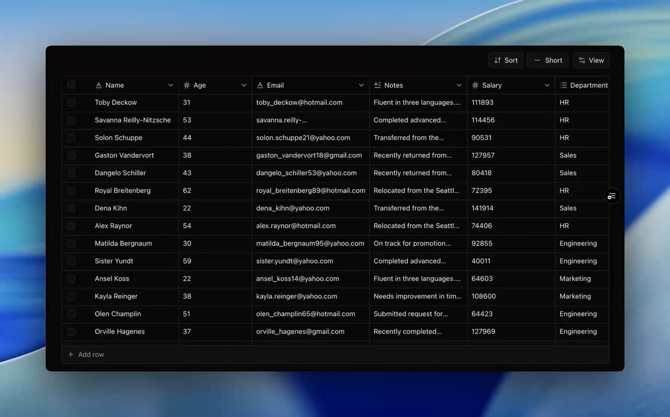Click the long-text icon beside Notes header
This screenshot has width=670, height=417.
tap(377, 85)
